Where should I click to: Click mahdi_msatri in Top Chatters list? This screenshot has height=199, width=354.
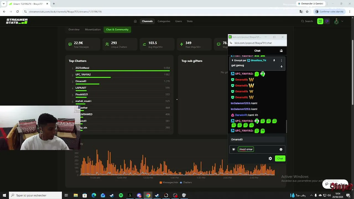pos(83,101)
